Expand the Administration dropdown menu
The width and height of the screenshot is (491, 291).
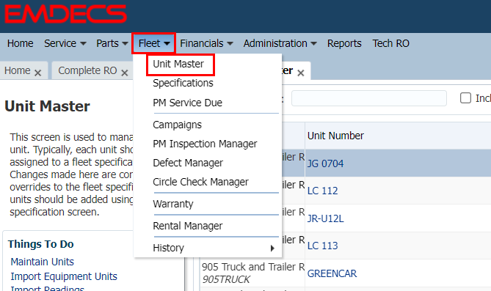[280, 43]
